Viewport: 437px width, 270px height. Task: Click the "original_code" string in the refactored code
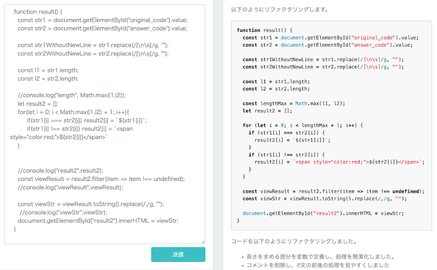(373, 38)
